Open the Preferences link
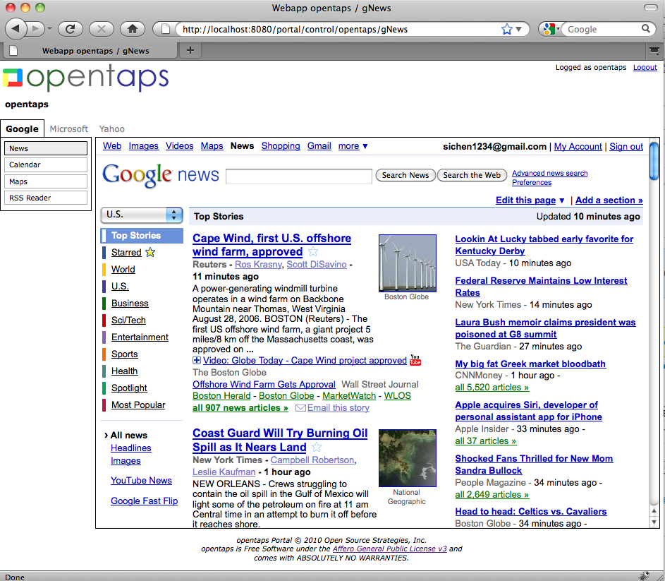The height and width of the screenshot is (581, 665). tap(532, 183)
